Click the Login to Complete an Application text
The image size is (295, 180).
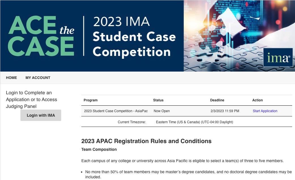(x=31, y=100)
